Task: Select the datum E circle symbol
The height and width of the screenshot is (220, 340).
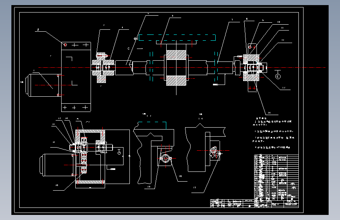Action: (278, 76)
